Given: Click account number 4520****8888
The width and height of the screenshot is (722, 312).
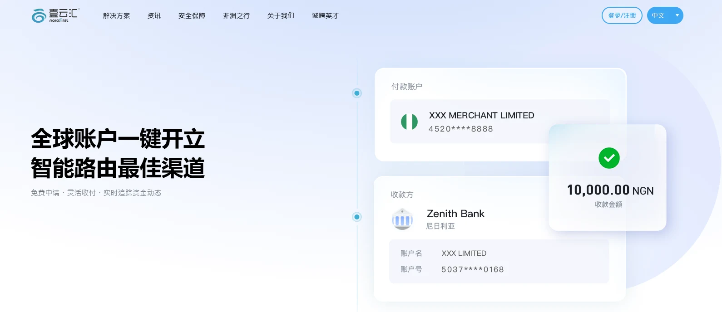Looking at the screenshot, I should 461,129.
